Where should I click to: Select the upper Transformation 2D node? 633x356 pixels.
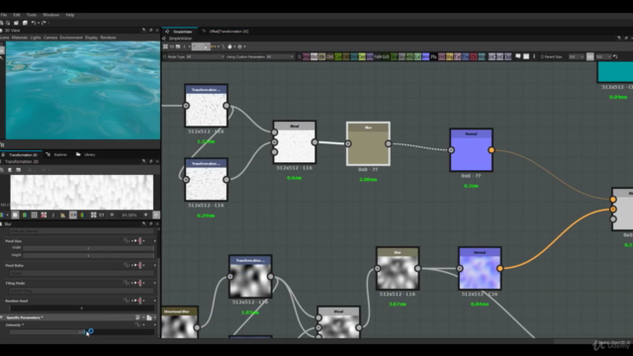(206, 106)
